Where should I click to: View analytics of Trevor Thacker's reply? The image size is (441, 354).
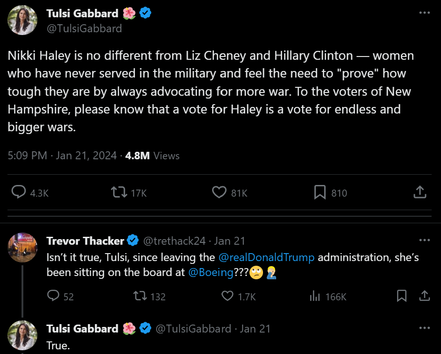point(314,296)
